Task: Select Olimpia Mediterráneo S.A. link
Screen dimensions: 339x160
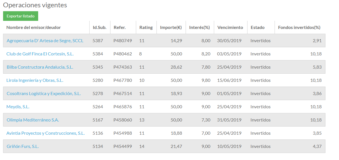Action: point(33,120)
